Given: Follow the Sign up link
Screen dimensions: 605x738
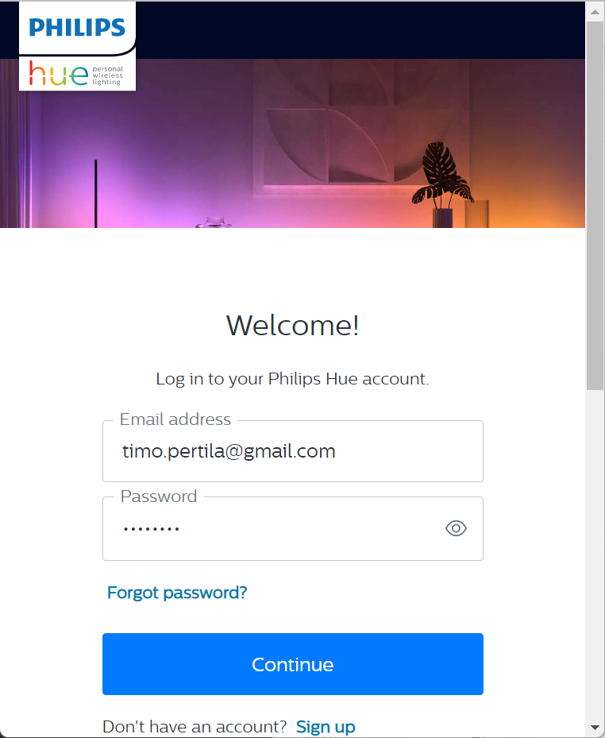Looking at the screenshot, I should pyautogui.click(x=326, y=726).
